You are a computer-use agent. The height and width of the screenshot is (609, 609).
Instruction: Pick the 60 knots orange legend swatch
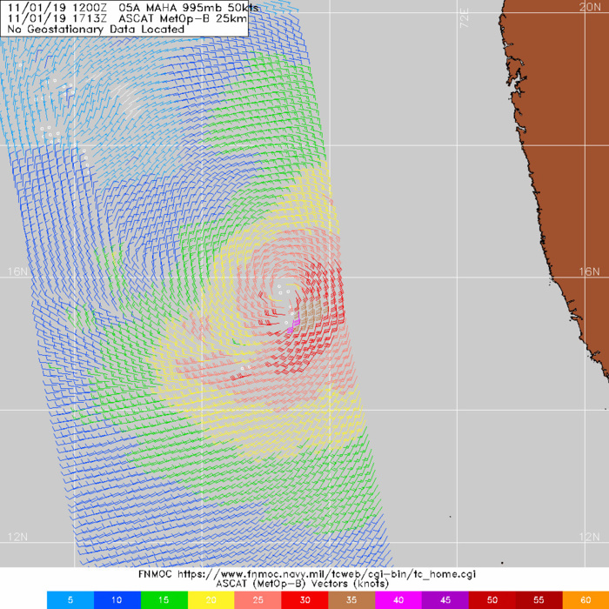click(586, 600)
